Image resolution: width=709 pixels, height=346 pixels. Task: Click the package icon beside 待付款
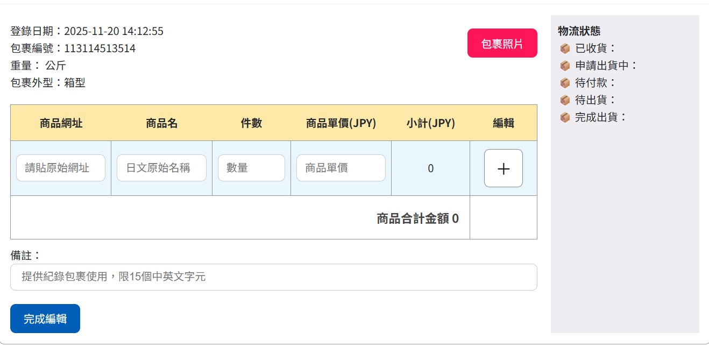565,83
